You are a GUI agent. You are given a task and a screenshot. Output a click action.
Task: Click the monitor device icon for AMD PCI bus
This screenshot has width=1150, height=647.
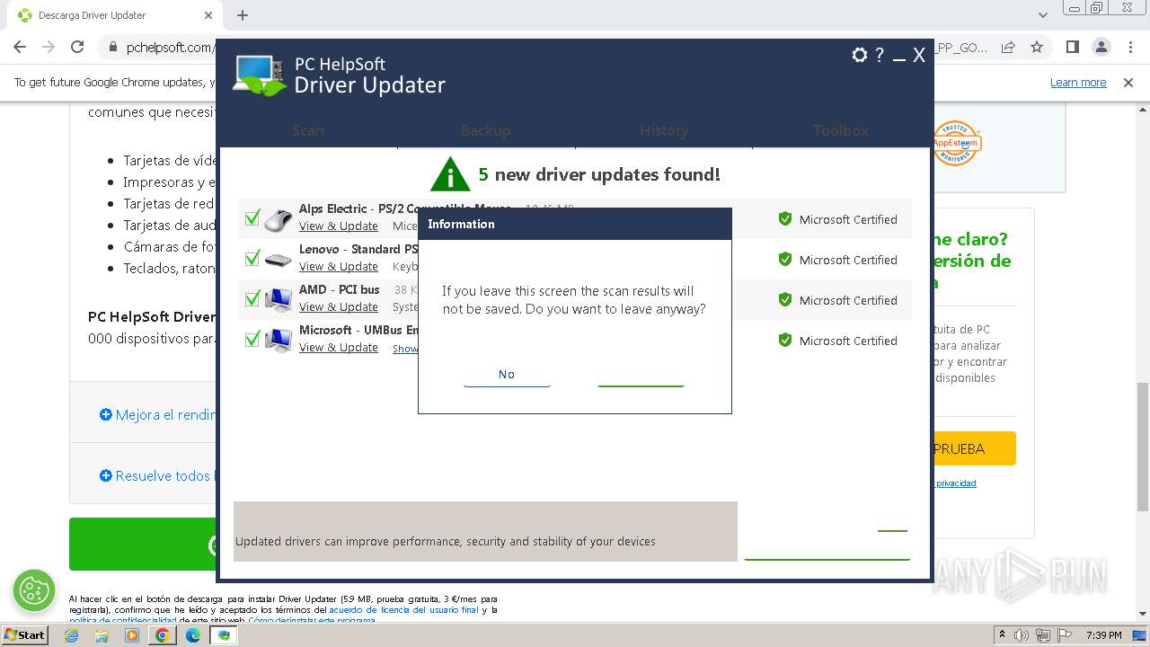click(x=279, y=299)
